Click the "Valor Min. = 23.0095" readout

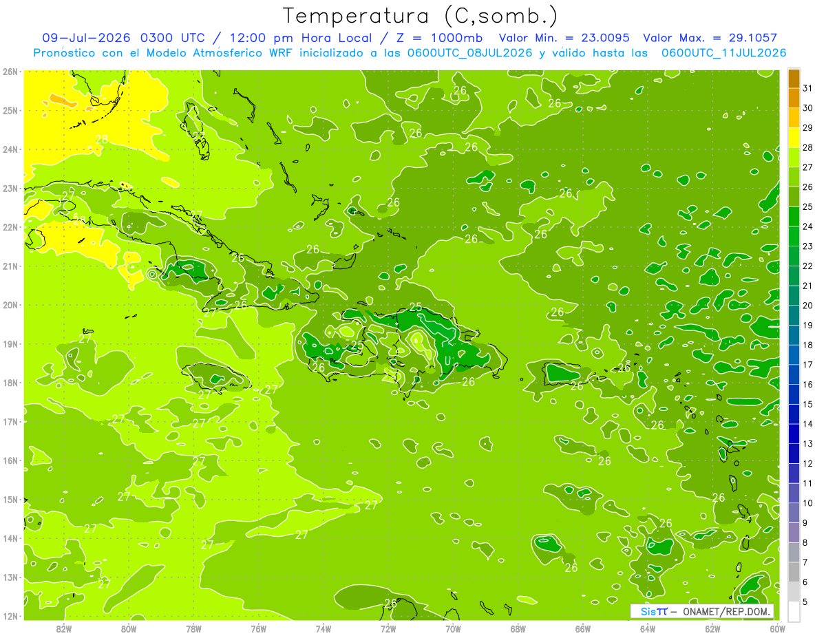click(564, 38)
